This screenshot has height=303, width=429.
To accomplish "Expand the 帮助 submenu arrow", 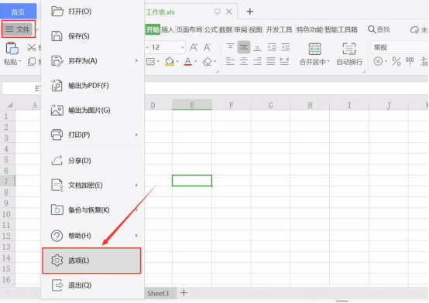I will tap(136, 236).
